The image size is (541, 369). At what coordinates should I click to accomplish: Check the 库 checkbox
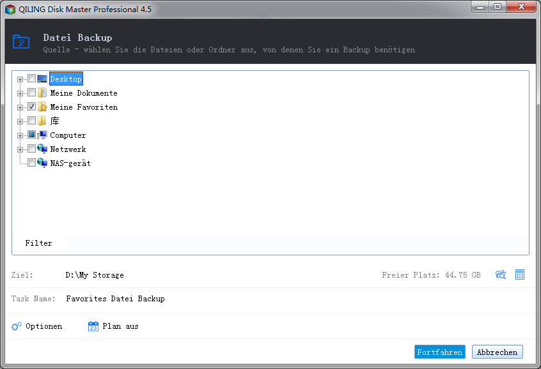tap(31, 121)
